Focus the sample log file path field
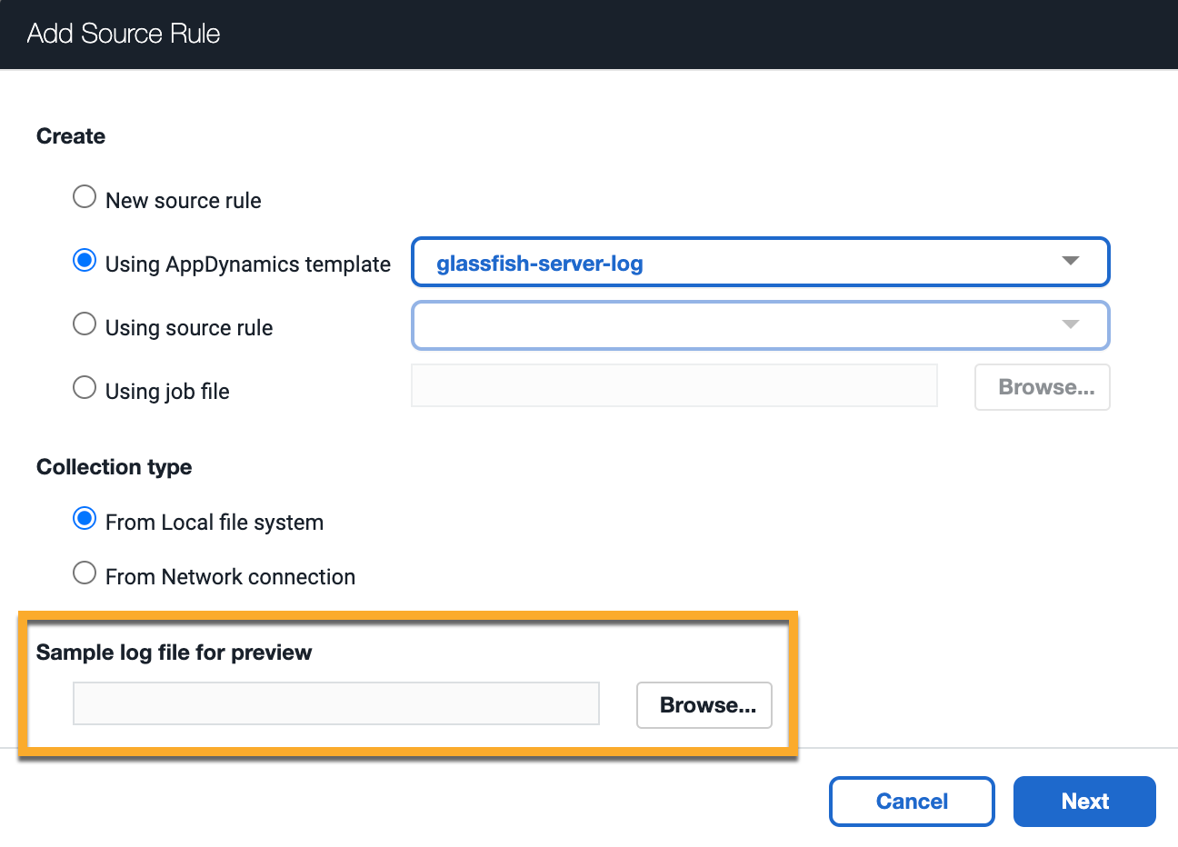 point(336,703)
